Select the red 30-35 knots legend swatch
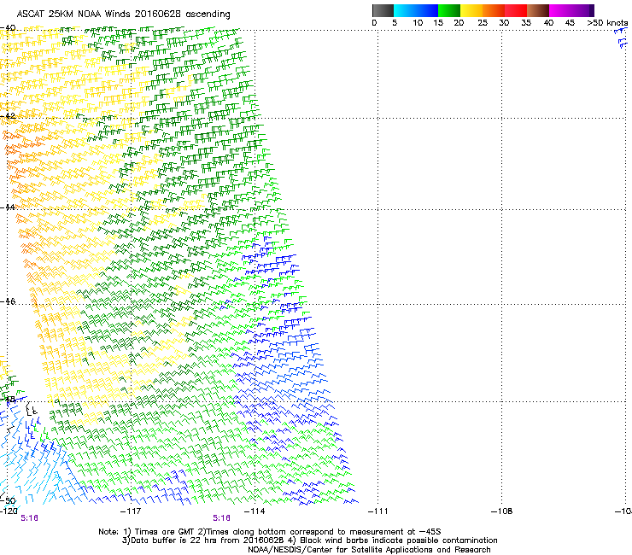The image size is (632, 555). pyautogui.click(x=516, y=10)
